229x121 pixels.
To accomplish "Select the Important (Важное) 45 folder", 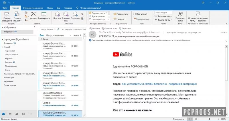I will [x=10, y=62].
